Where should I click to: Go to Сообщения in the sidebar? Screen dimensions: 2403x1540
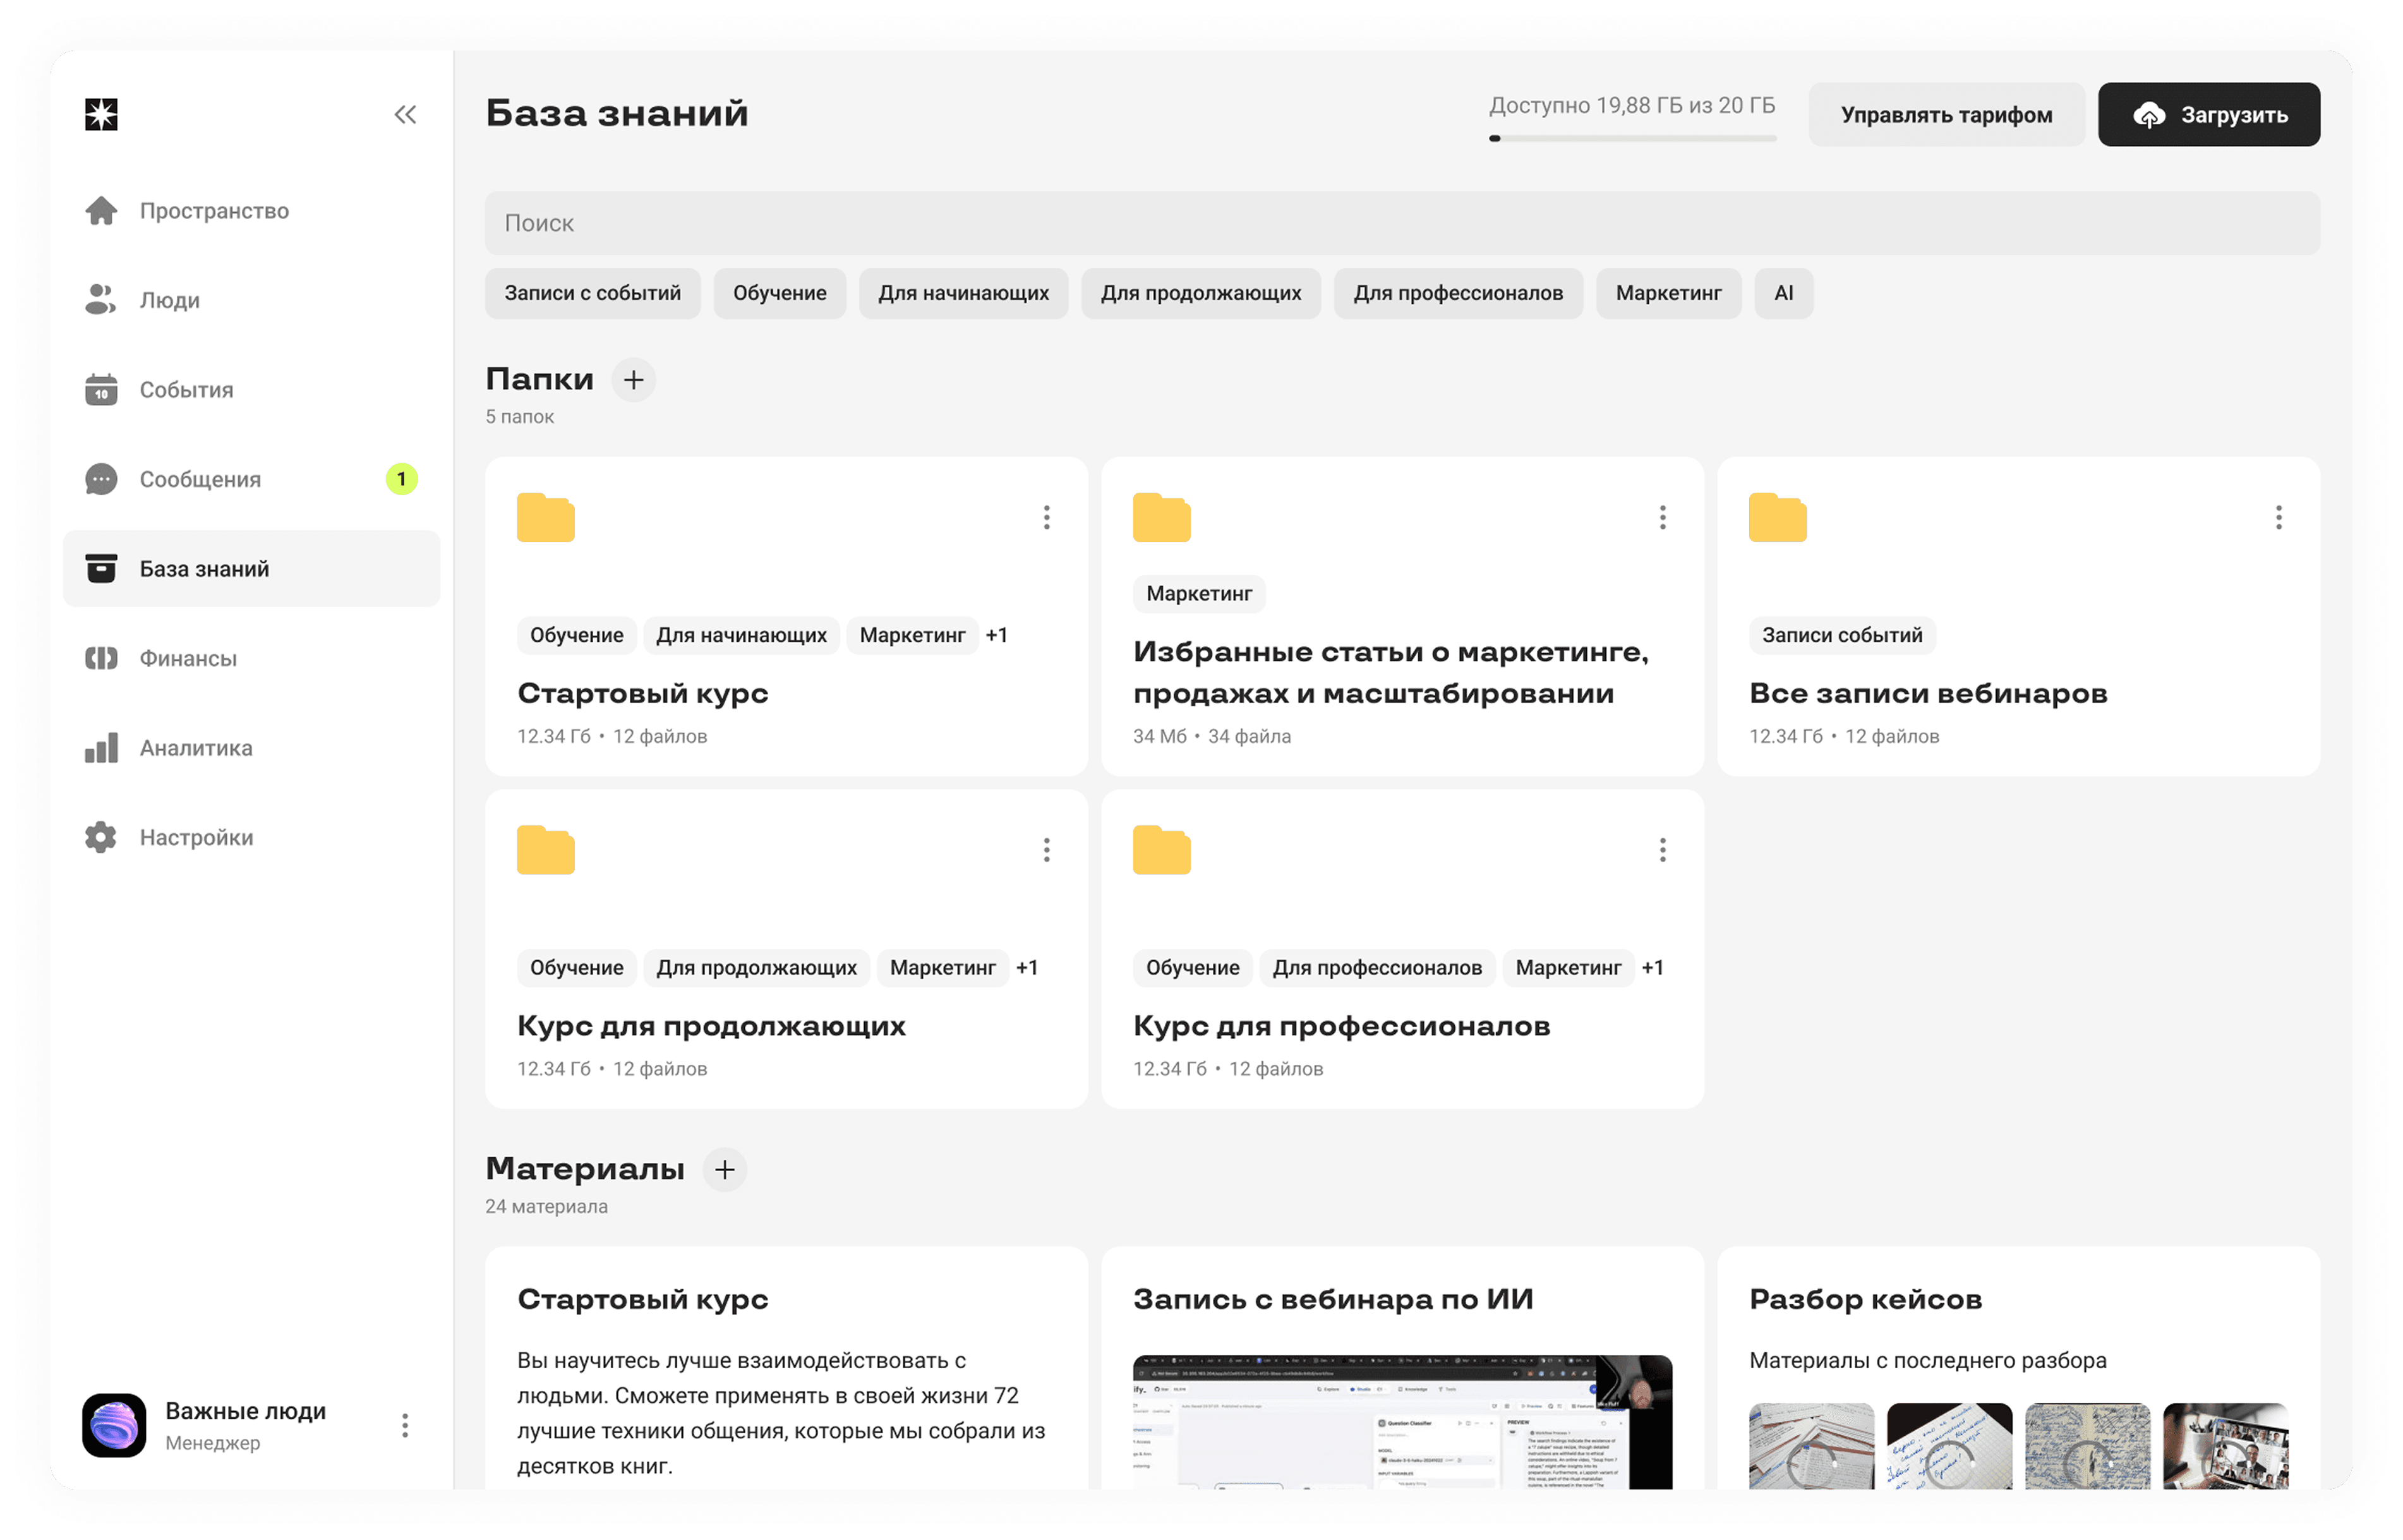[200, 479]
